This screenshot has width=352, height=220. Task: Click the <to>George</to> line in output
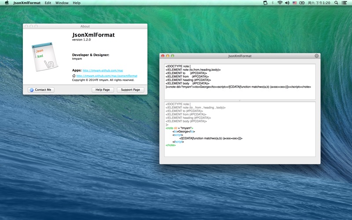click(183, 132)
